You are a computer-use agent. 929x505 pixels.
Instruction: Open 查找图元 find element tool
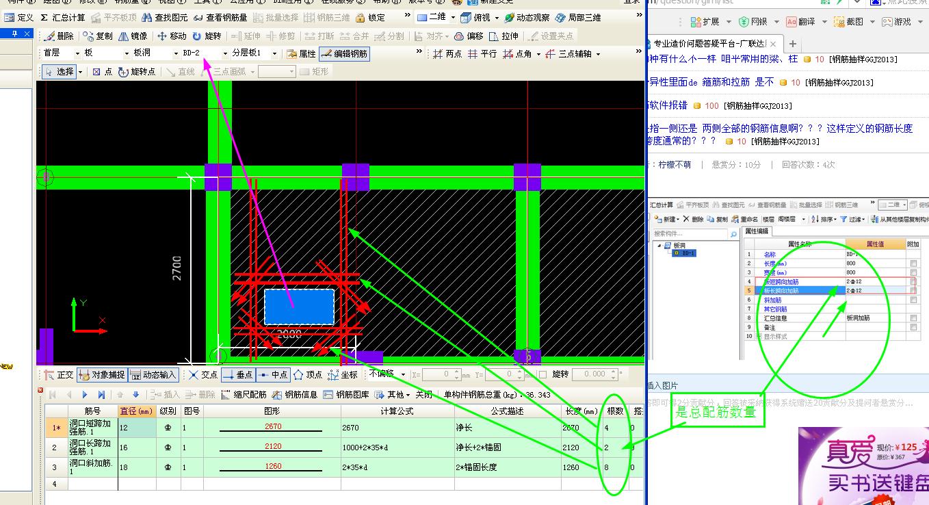(164, 17)
